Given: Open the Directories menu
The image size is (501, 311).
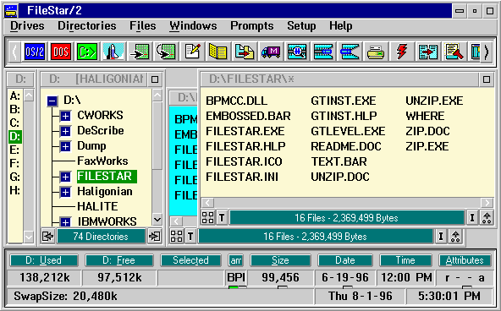Looking at the screenshot, I should pos(87,26).
